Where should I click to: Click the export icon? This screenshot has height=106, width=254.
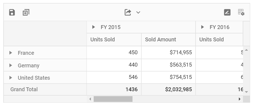[128, 12]
